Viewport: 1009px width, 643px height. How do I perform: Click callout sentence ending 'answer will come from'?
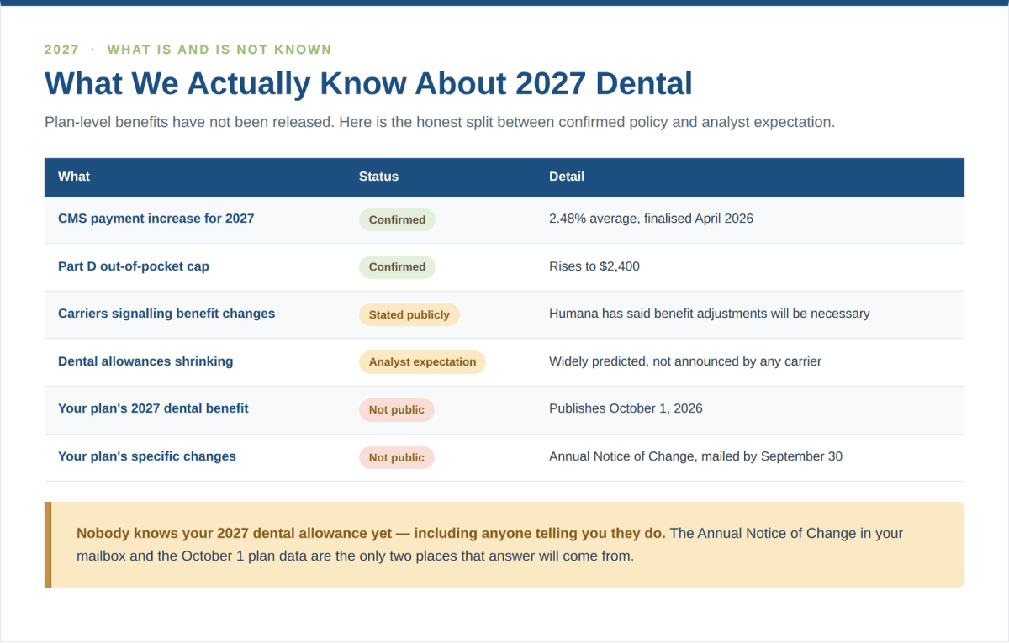pos(489,545)
